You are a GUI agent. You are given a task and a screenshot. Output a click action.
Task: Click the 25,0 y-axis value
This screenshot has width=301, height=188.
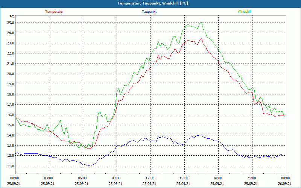[11, 23]
